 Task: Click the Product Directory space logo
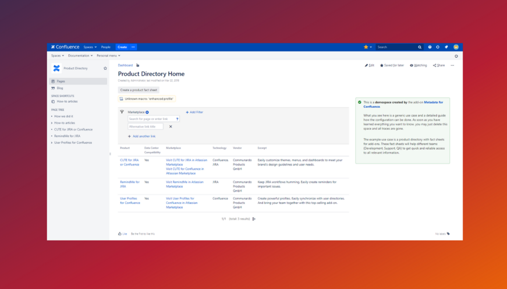pyautogui.click(x=56, y=68)
